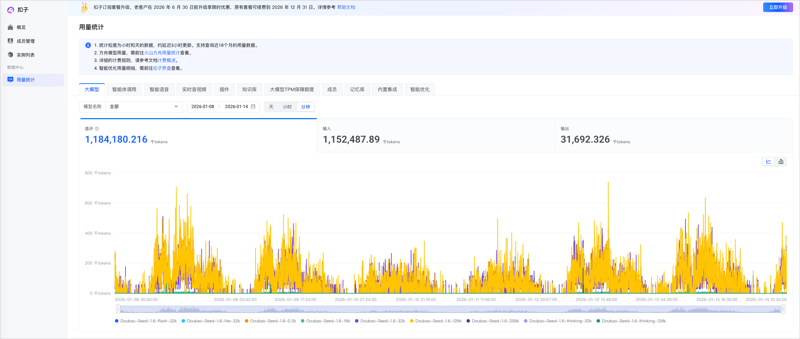Click the Coze logo icon
This screenshot has height=339, width=800.
click(x=10, y=10)
